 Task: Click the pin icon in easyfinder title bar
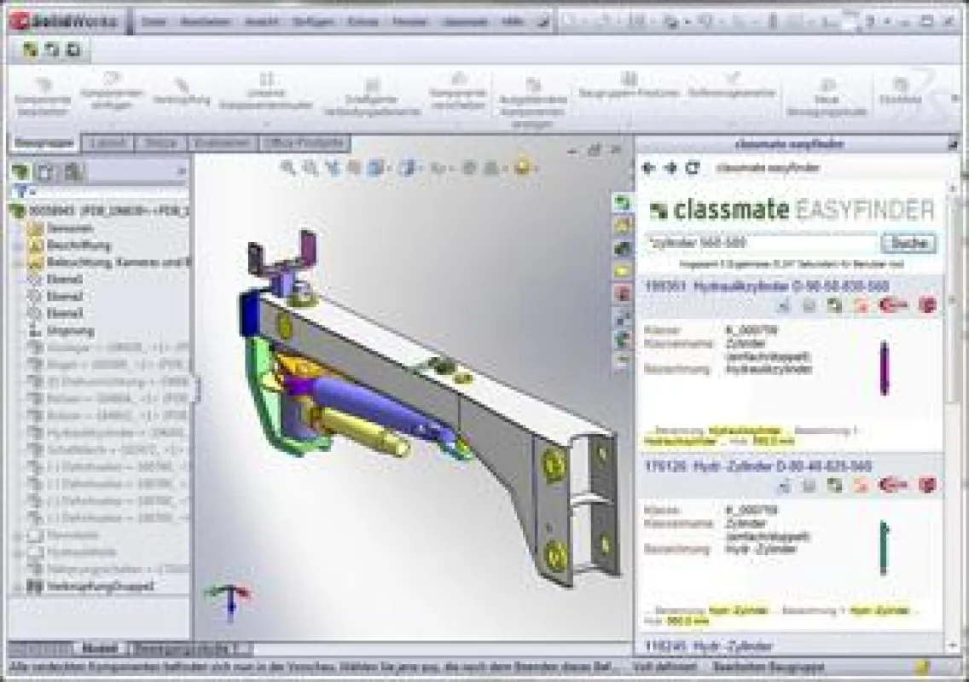952,145
